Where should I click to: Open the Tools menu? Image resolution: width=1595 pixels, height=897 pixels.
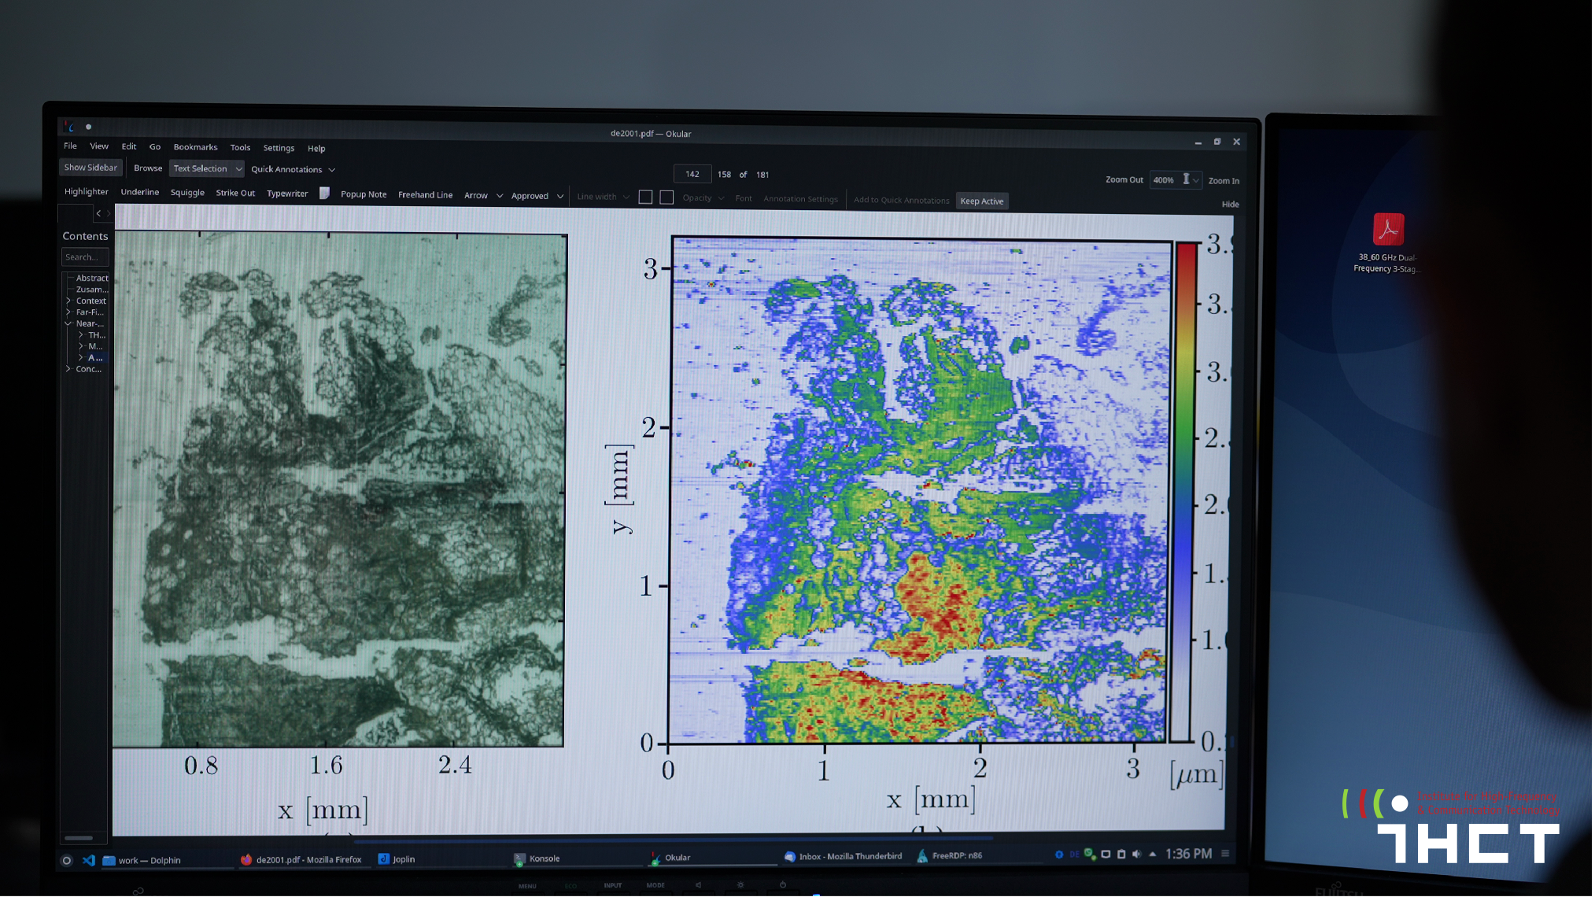point(240,148)
